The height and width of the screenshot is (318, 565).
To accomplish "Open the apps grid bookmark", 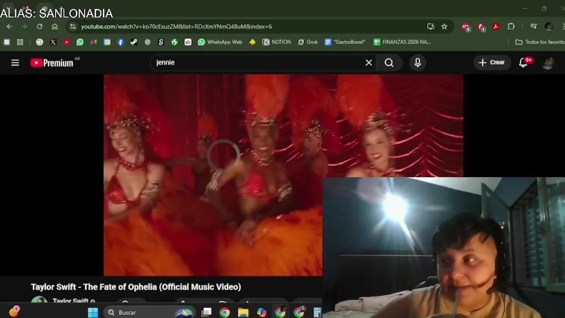I will [x=20, y=42].
